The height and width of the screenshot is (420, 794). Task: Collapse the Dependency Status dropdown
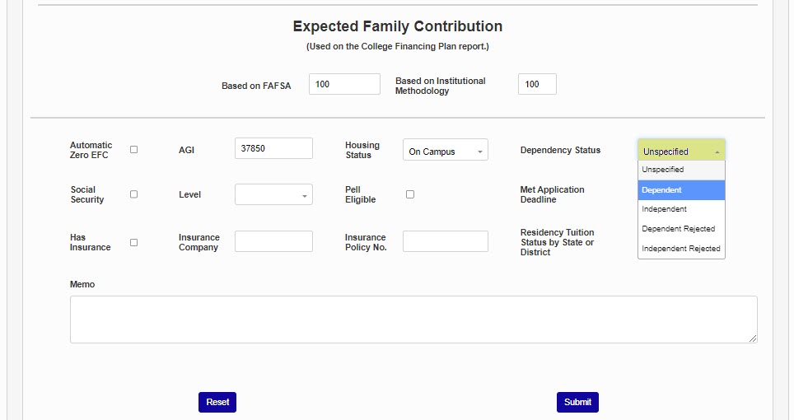click(x=681, y=152)
